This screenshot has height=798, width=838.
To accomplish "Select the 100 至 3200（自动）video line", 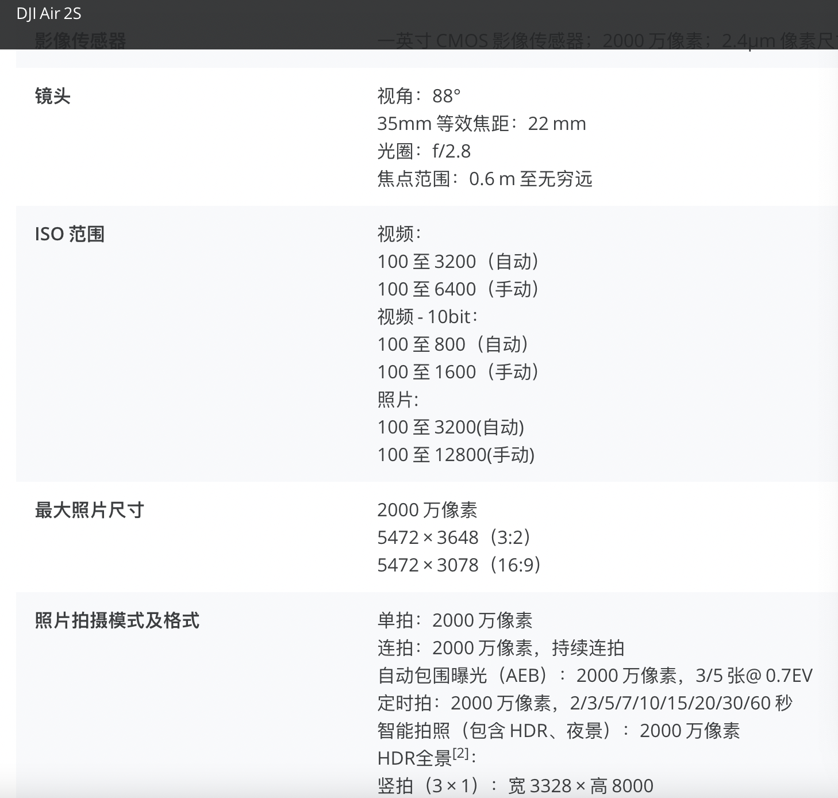I will point(458,262).
